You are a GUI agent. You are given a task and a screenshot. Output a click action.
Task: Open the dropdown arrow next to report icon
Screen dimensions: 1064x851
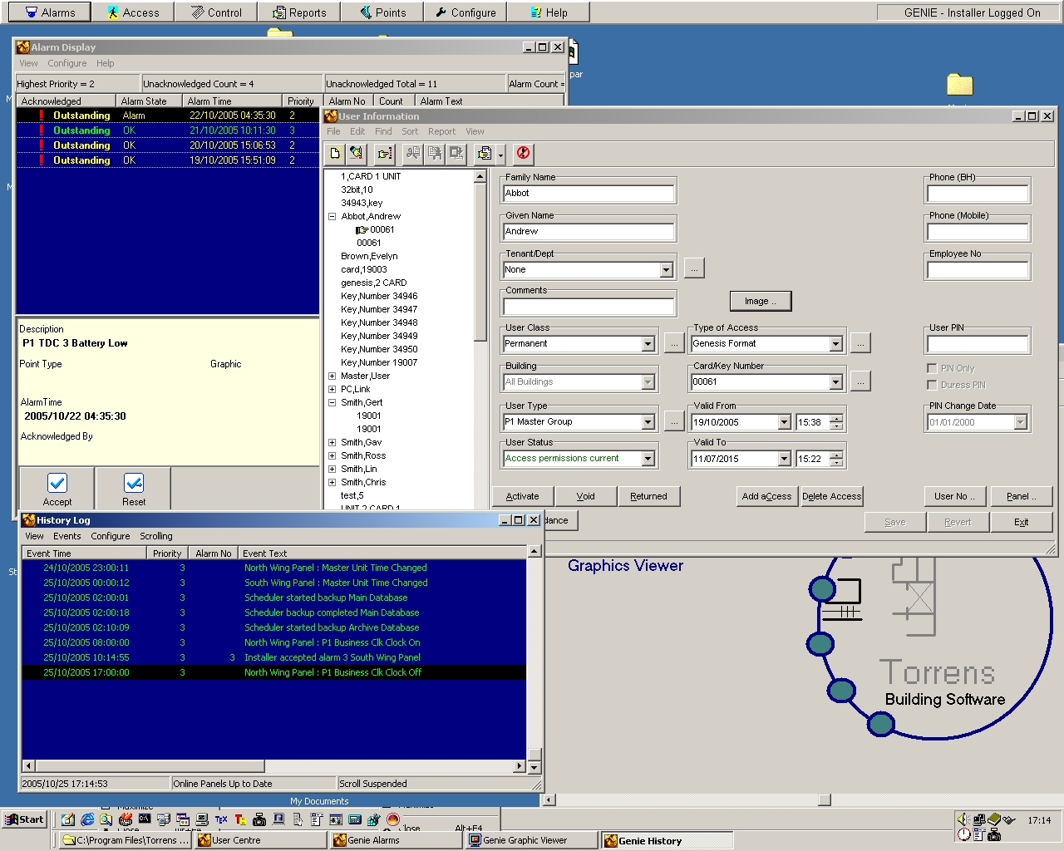point(500,154)
